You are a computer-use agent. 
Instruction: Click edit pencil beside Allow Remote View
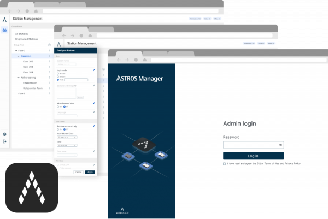(x=93, y=103)
